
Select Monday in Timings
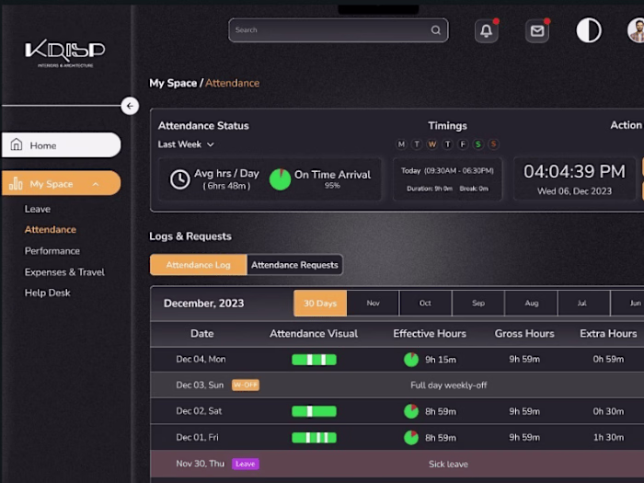401,144
